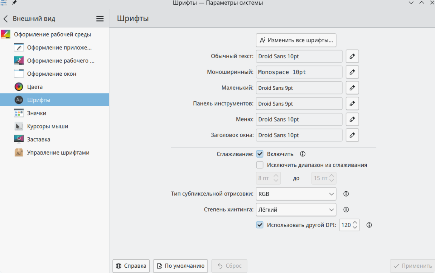Click the Меню font field showing Droid Sans 10pt
The image size is (435, 273).
coord(299,119)
